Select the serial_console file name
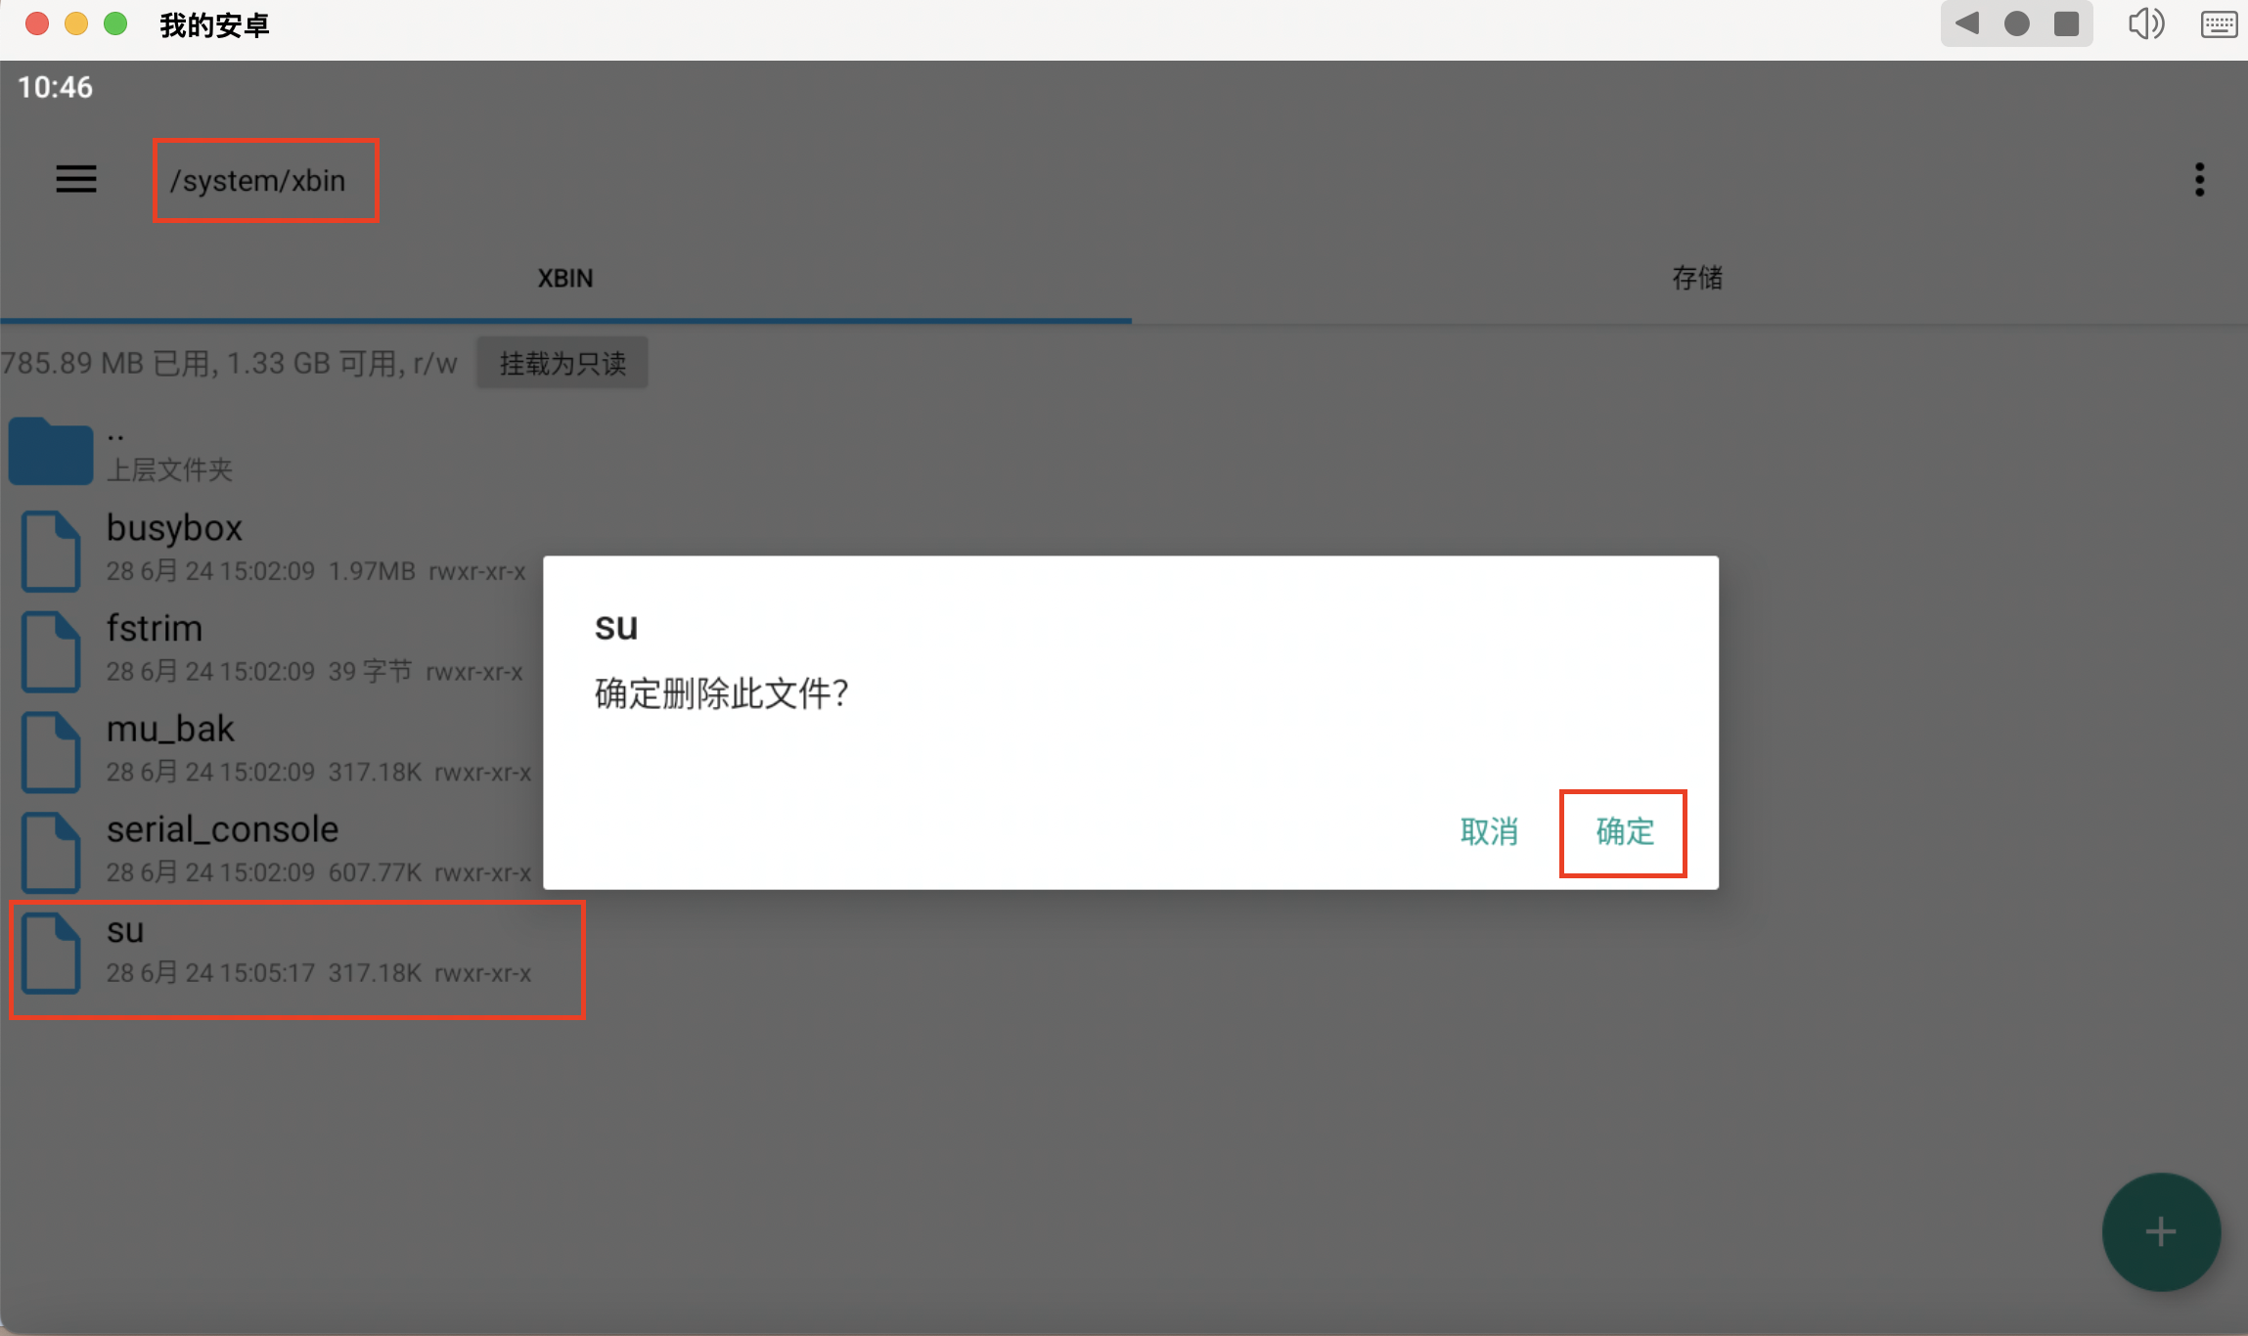The height and width of the screenshot is (1336, 2248). (222, 830)
